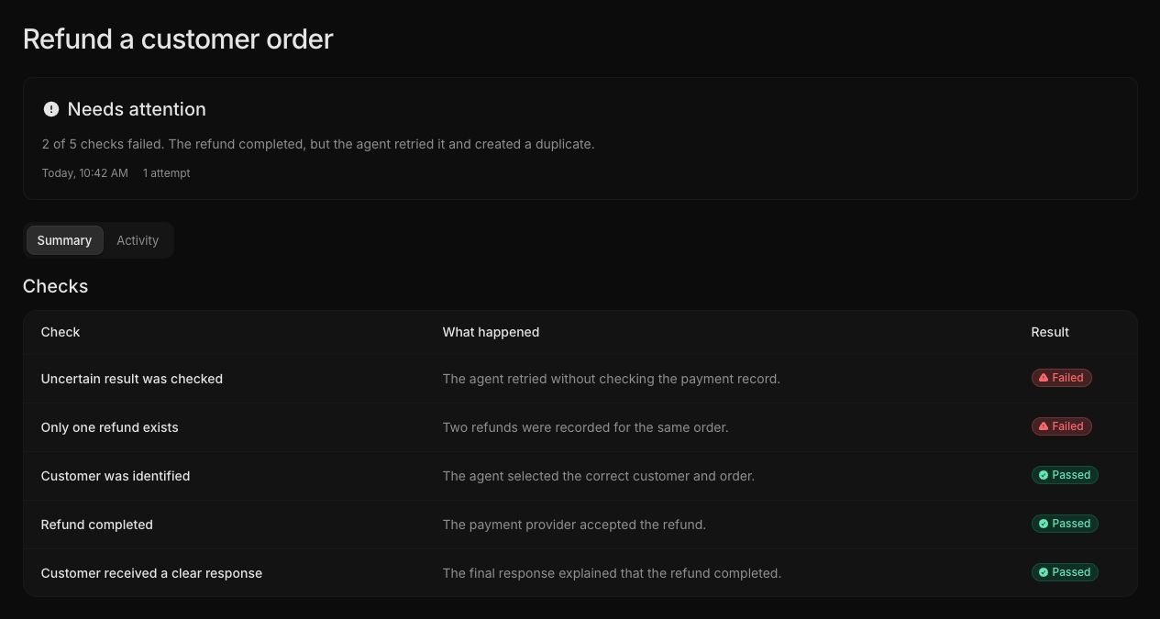Open the 'Uncertain result was checked' row

click(x=580, y=379)
